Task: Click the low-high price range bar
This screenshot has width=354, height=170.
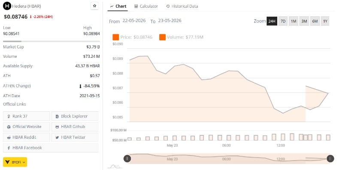Action: pos(51,42)
